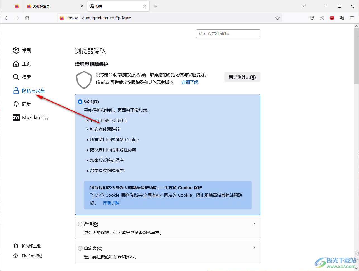The height and width of the screenshot is (271, 359).
Task: Click the shield icon for tracking protection
Action: tap(84, 80)
